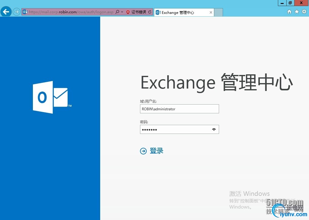This screenshot has height=220, width=309.
Task: Click the 域\用户名 username field
Action: click(x=179, y=109)
